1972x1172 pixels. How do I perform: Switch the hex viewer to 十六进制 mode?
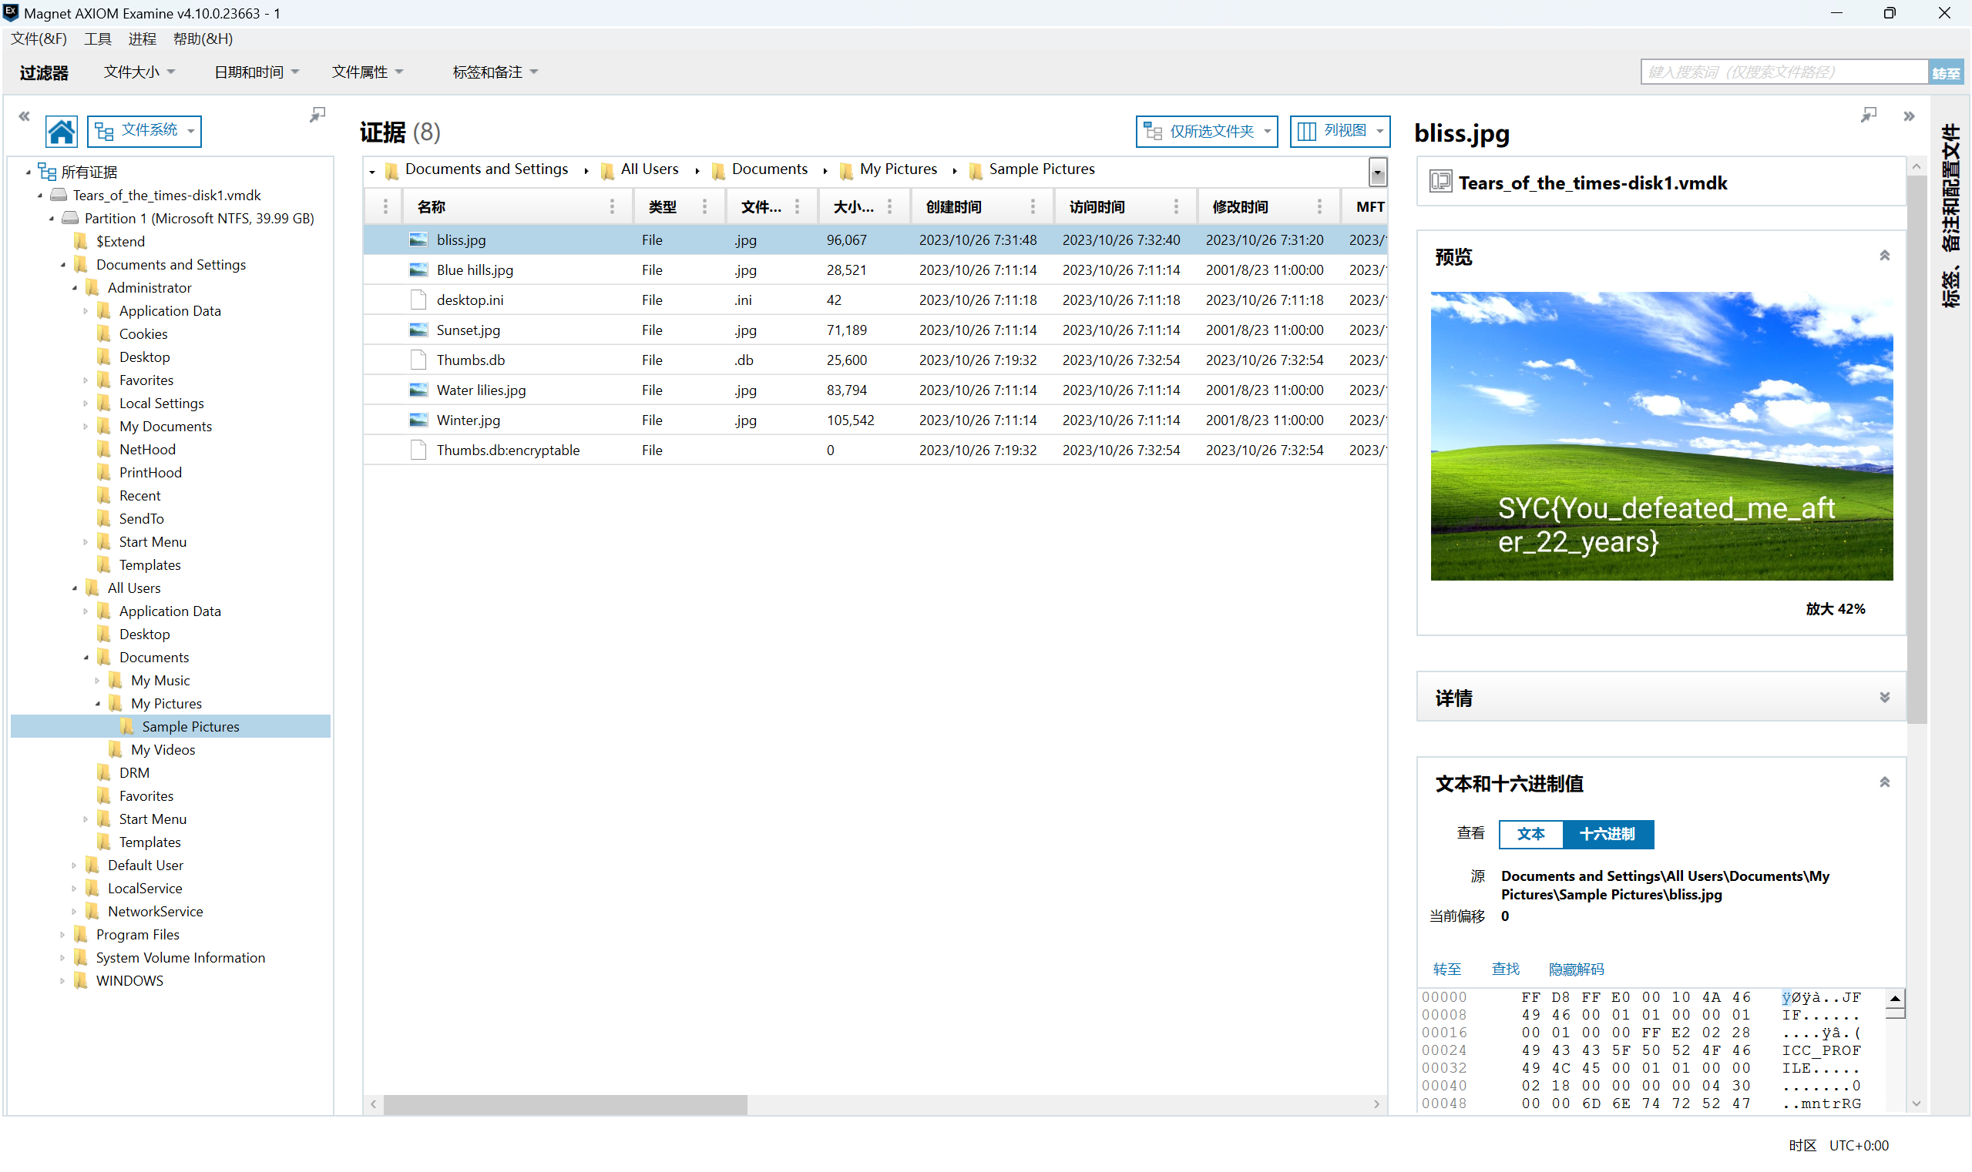point(1607,833)
